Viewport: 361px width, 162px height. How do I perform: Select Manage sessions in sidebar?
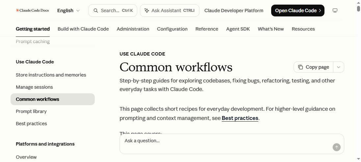[34, 87]
